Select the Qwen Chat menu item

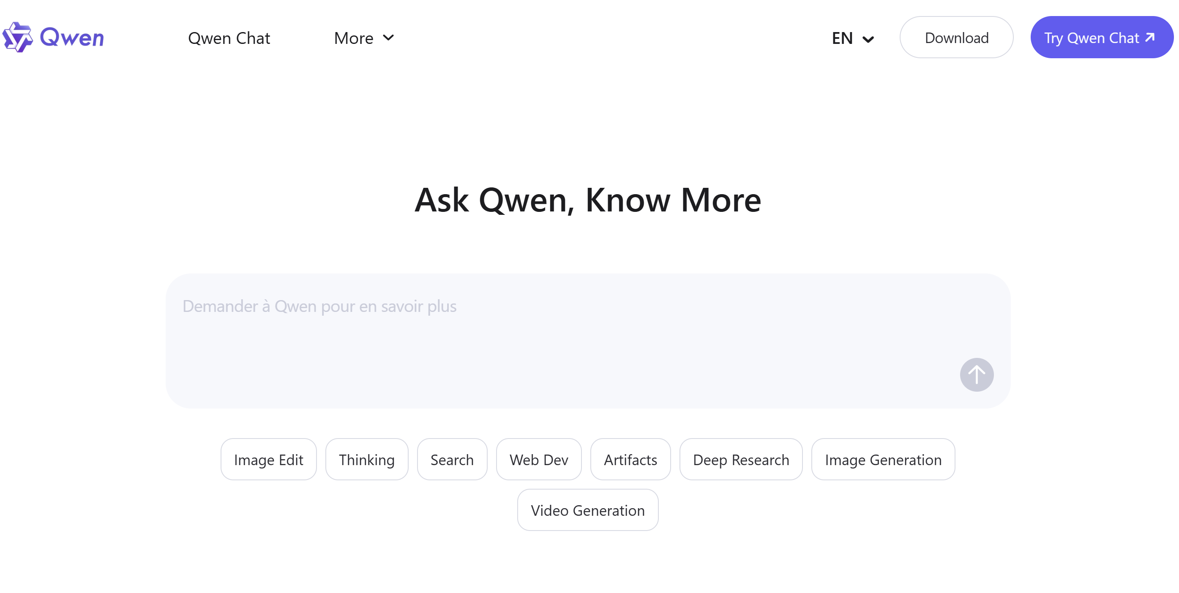(229, 38)
